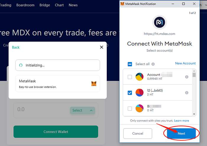207x146 pixels.
Task: Check the 0 HT account checkbox
Action: pyautogui.click(x=130, y=108)
